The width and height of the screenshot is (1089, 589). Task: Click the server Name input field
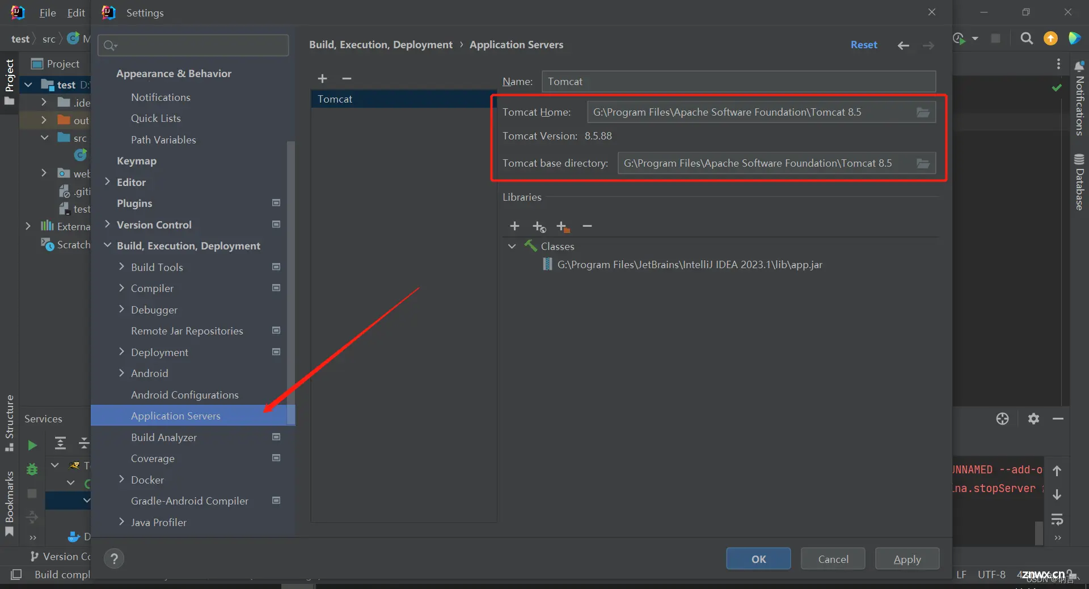tap(738, 82)
